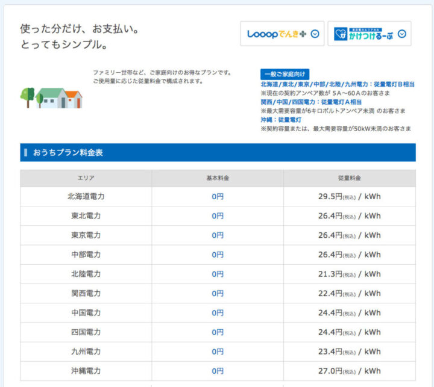Select the 北海道電力 area cell
434x387 pixels.
click(86, 197)
